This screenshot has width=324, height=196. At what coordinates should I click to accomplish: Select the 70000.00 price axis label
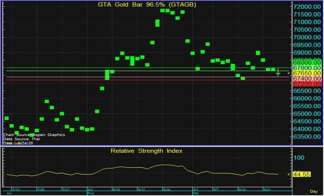[307, 37]
